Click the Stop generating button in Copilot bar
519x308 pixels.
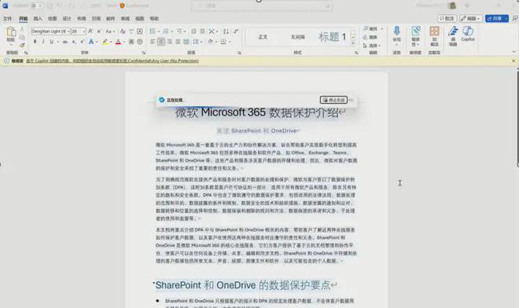pos(333,100)
